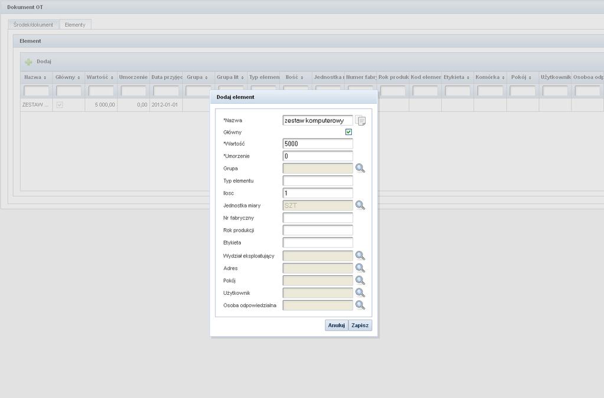Sort table by Grupa lit column

coord(242,78)
